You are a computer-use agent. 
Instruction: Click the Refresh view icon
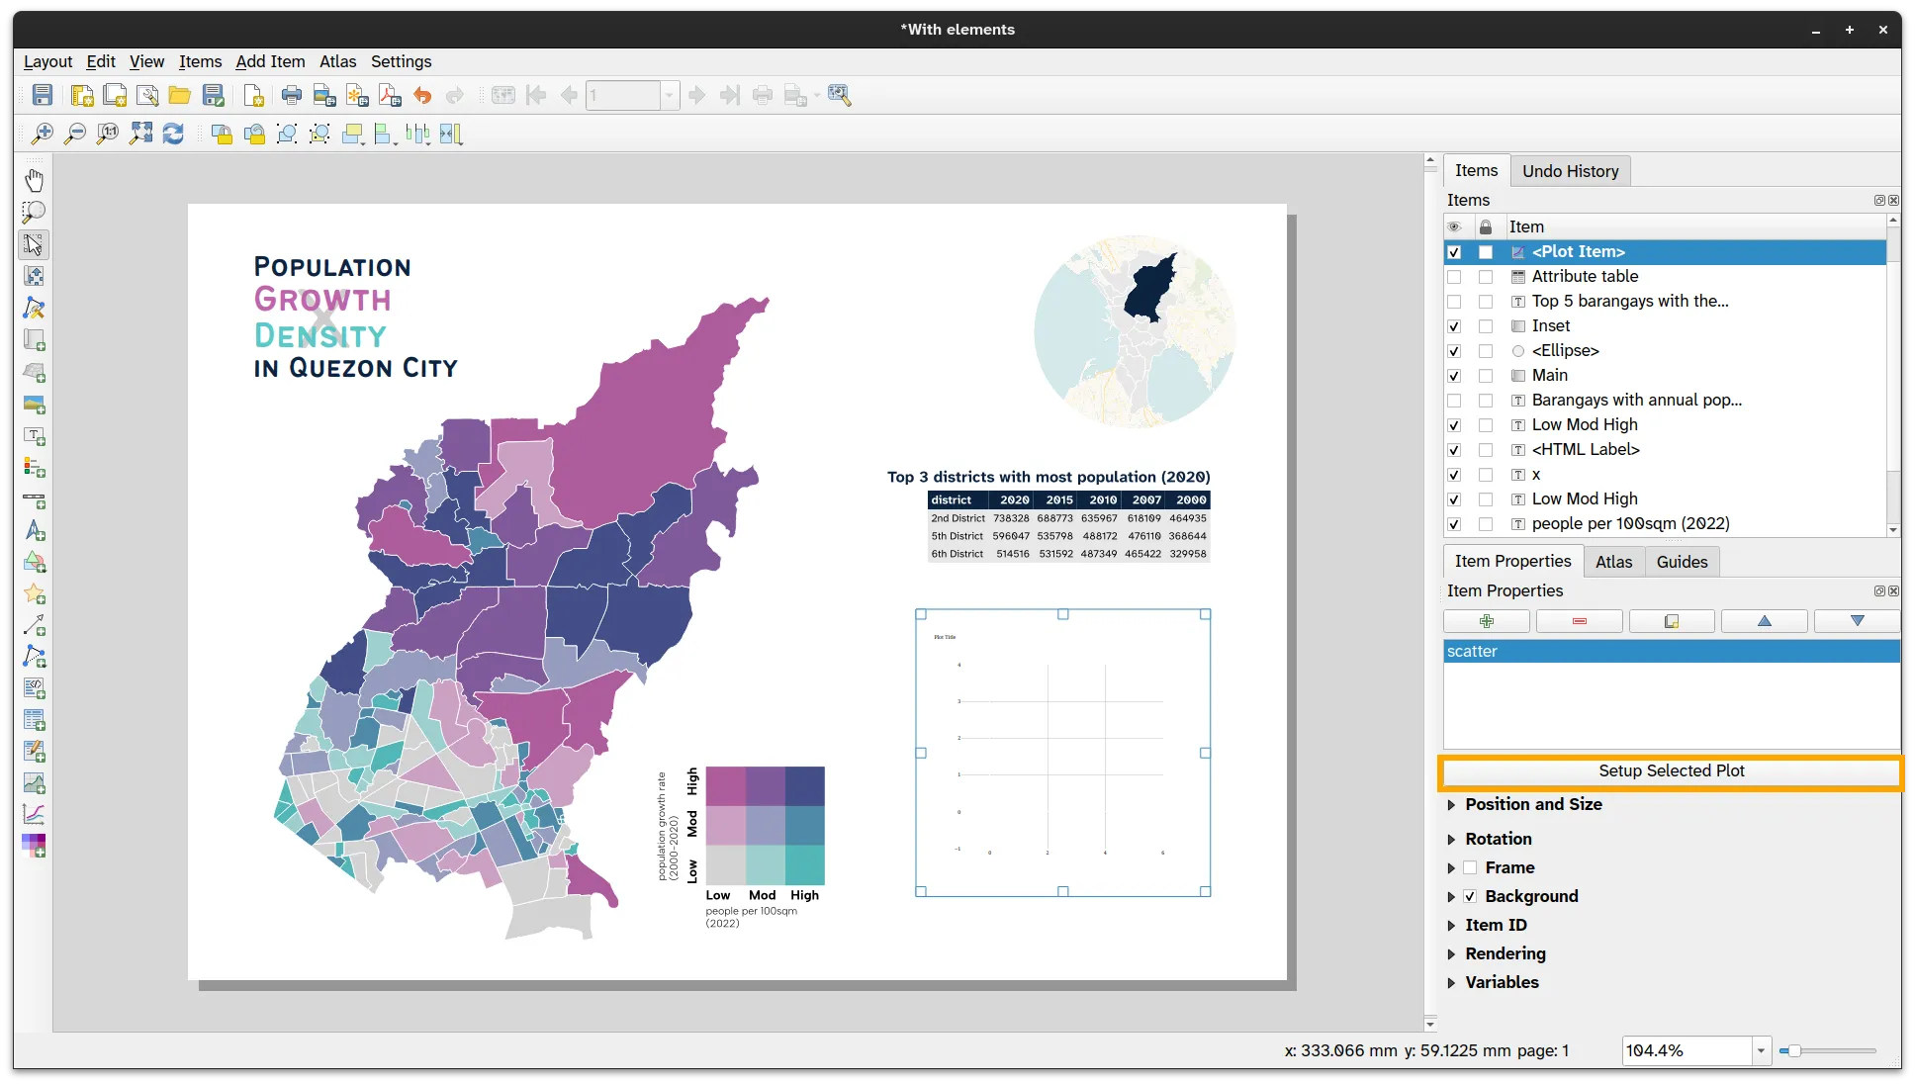coord(173,134)
